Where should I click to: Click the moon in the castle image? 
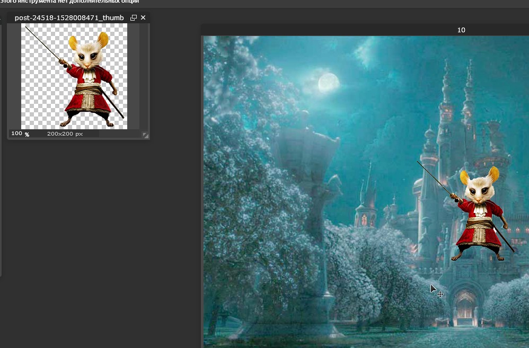[329, 82]
